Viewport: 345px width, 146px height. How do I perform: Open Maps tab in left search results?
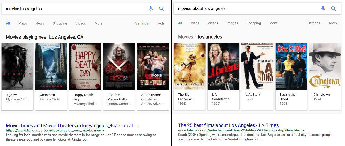(23, 23)
